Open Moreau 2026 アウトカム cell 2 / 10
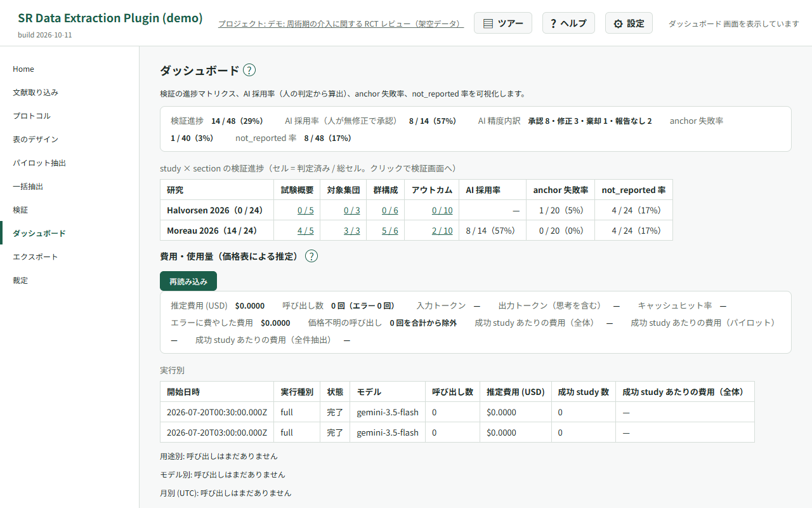 443,231
